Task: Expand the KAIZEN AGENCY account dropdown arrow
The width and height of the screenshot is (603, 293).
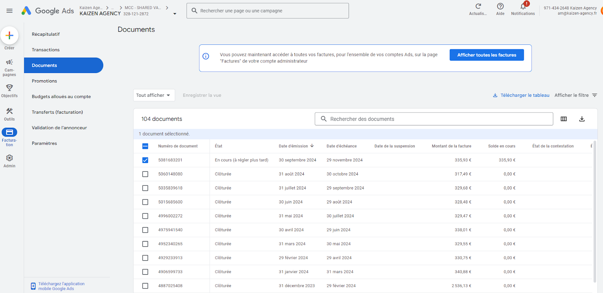Action: 174,14
